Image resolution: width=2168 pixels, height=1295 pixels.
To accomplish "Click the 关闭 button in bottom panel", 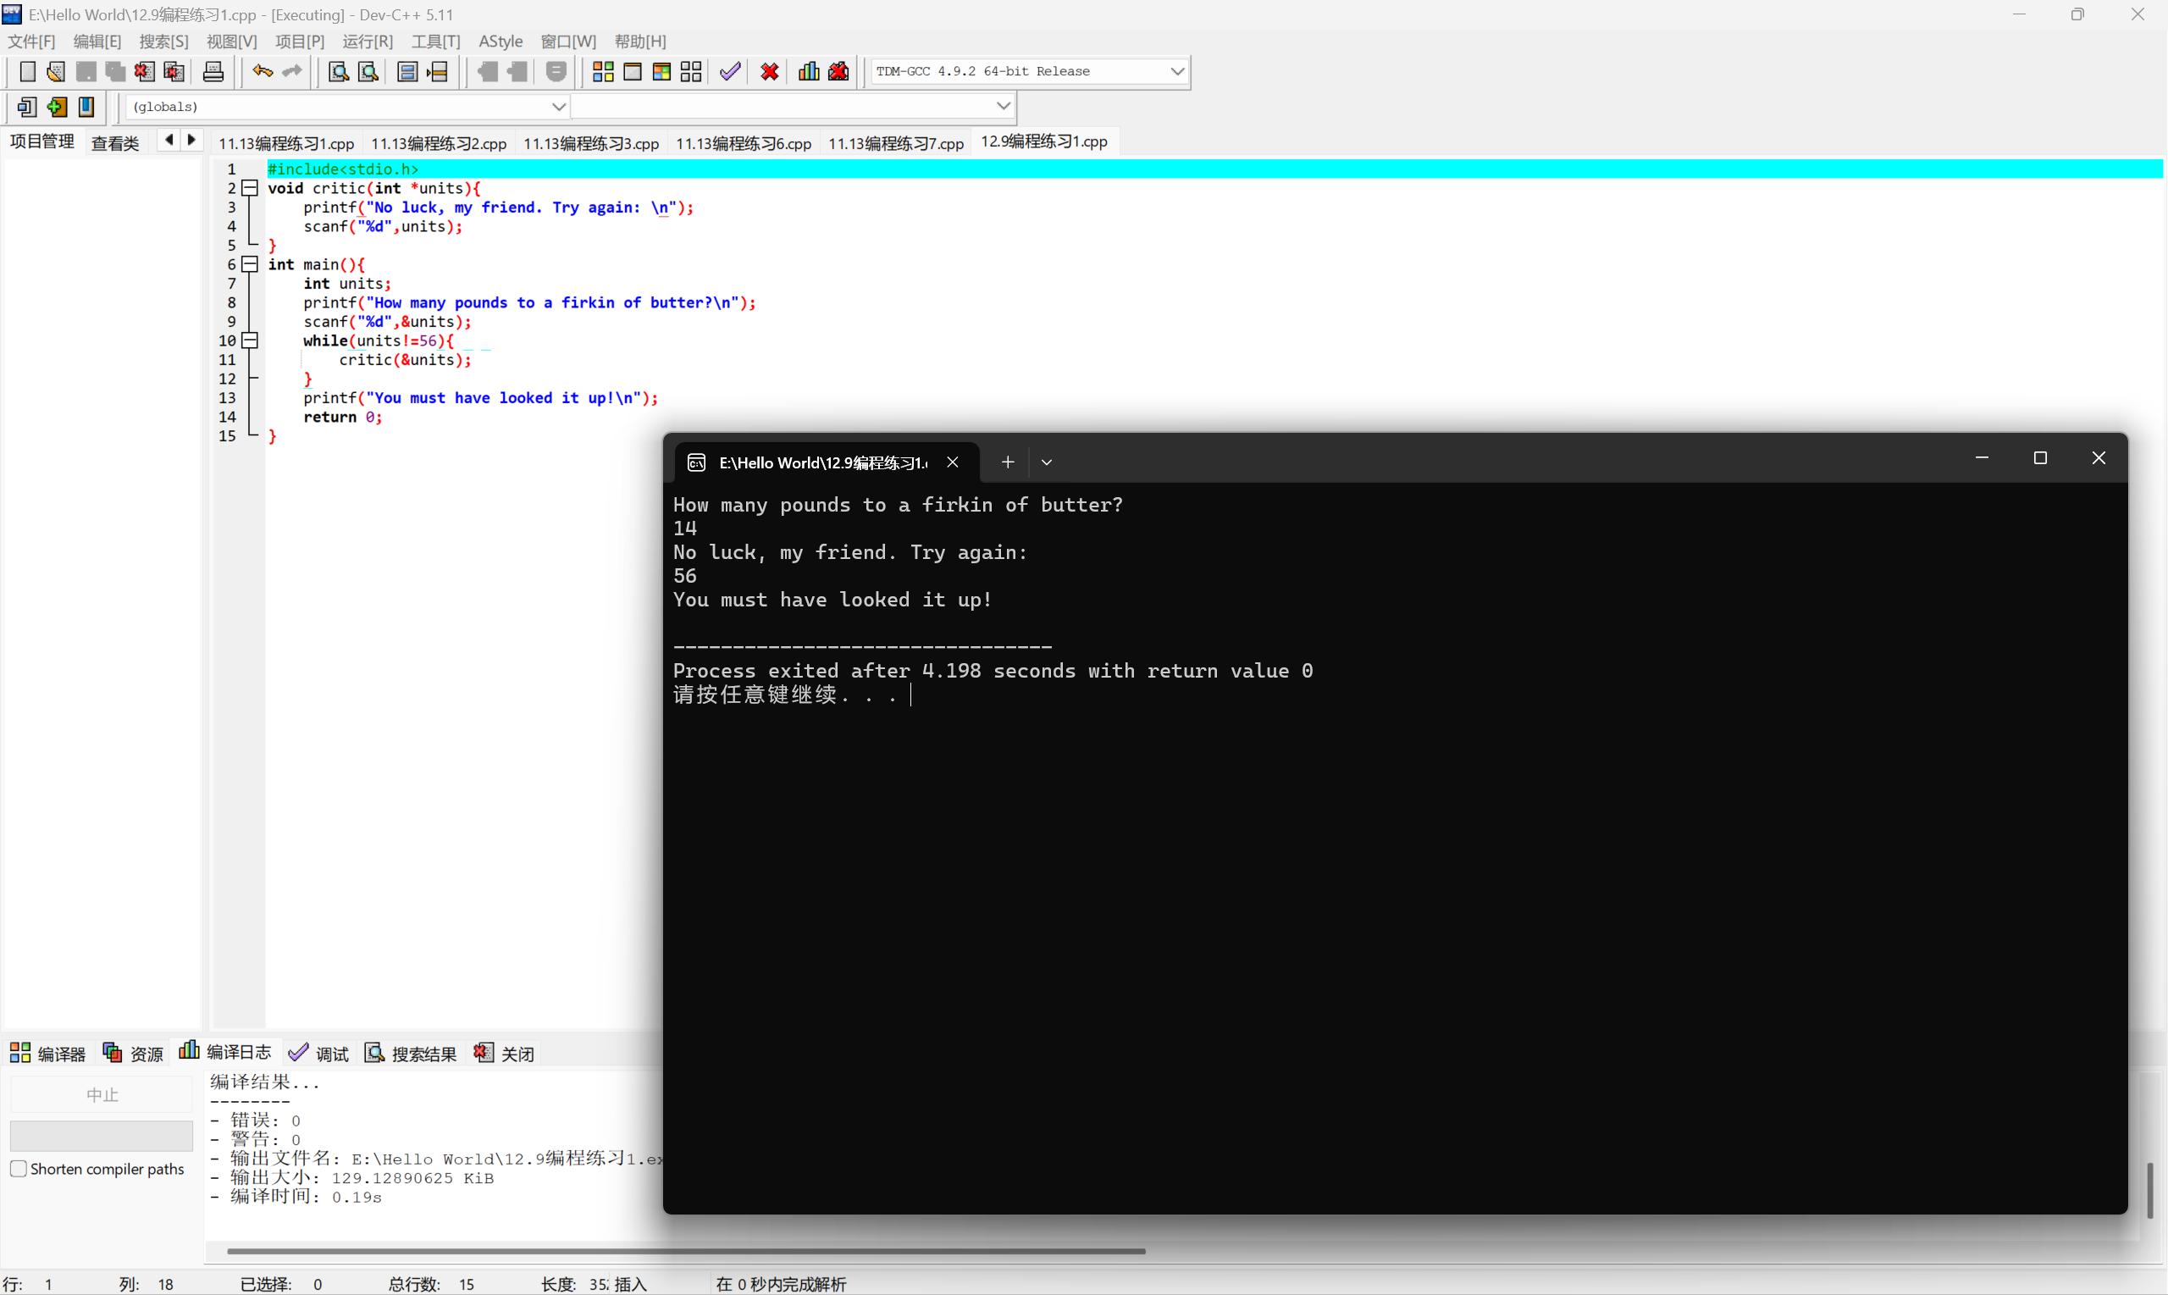I will pyautogui.click(x=504, y=1054).
